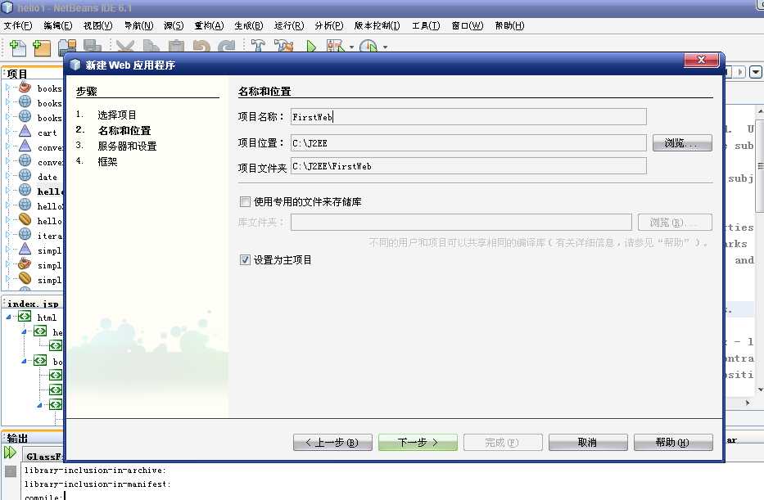Click the editor's vertical scrollbar up arrow
The height and width of the screenshot is (500, 764).
(760, 111)
